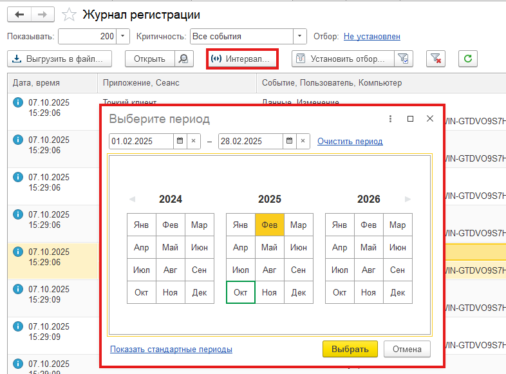This screenshot has width=506, height=374.
Task: Click Установить отбор button
Action: point(343,59)
